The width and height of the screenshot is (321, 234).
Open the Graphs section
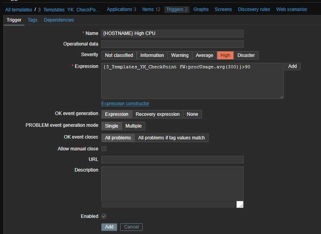201,9
